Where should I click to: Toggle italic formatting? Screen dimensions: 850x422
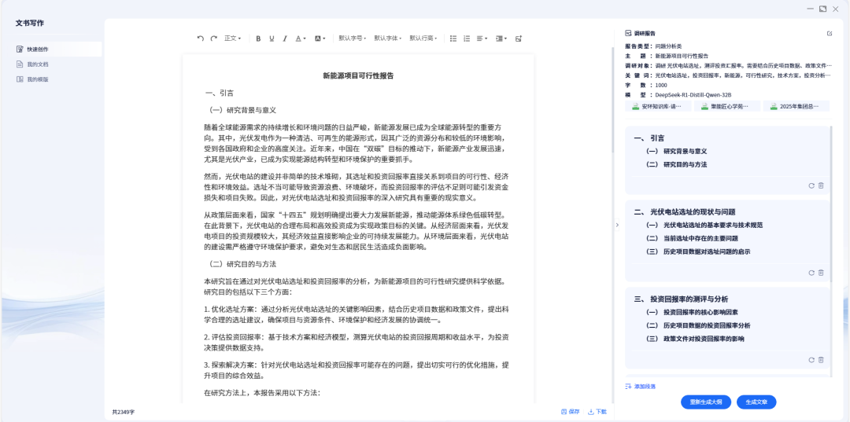pyautogui.click(x=285, y=38)
